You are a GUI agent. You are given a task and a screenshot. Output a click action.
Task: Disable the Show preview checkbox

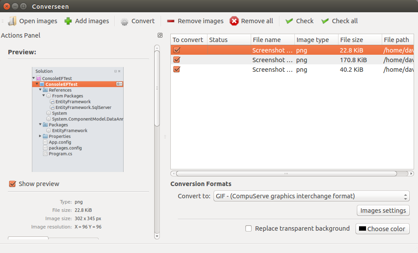pos(12,184)
